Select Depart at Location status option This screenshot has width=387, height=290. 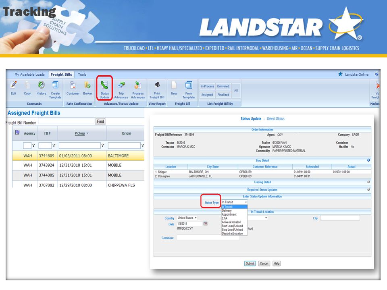point(234,234)
